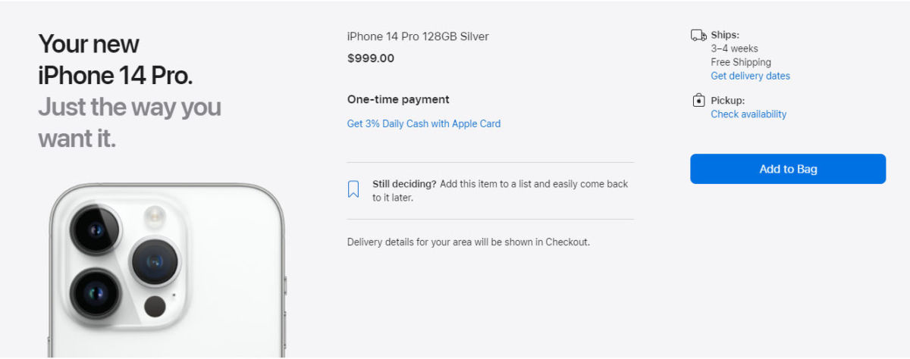Click the iPhone 14 Pro 128GB Silver title
Image resolution: width=910 pixels, height=359 pixels.
tap(418, 36)
